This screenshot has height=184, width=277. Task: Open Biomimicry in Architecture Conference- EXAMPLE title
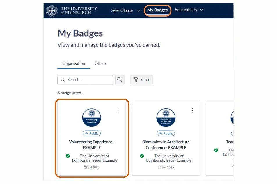point(166,145)
